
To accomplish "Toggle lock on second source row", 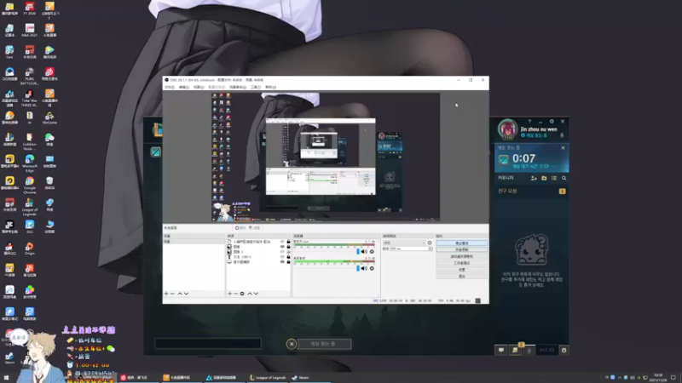I will coord(288,247).
